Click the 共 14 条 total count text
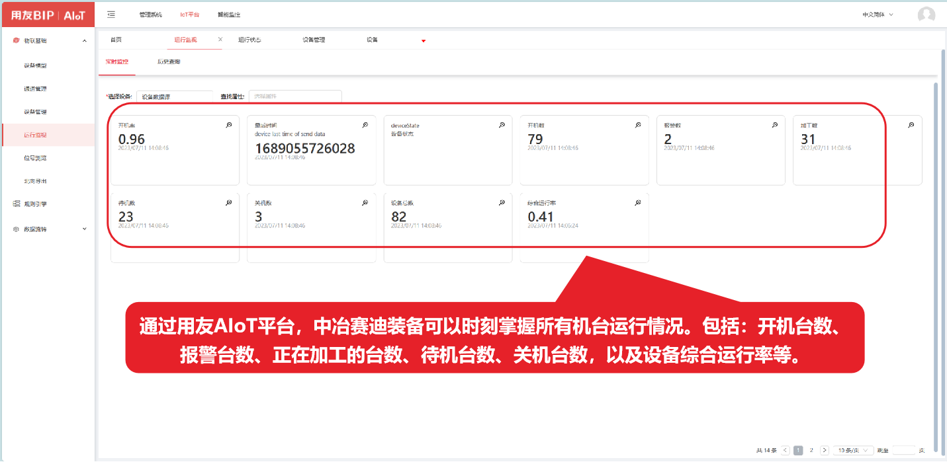 (766, 450)
